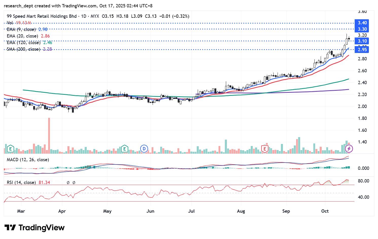
Task: Click the second Ø symbol beside RSI value
Action: (x=74, y=182)
